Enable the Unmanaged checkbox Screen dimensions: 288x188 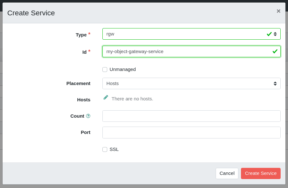pyautogui.click(x=105, y=69)
